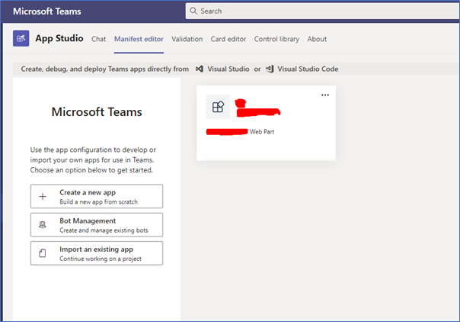
Task: Click the Microsoft Teams title in header
Action: pos(47,11)
